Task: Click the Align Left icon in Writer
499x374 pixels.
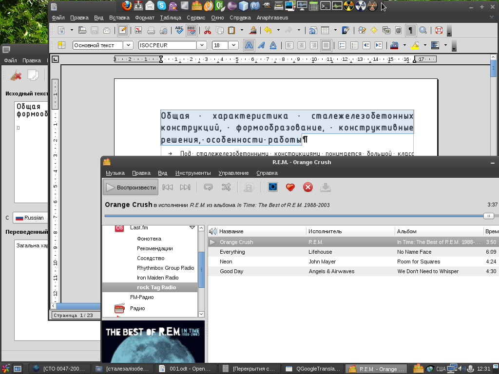Action: click(x=289, y=45)
